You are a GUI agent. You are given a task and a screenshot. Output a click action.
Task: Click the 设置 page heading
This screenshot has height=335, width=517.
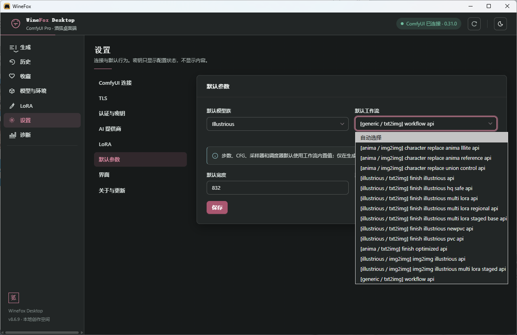pos(103,50)
